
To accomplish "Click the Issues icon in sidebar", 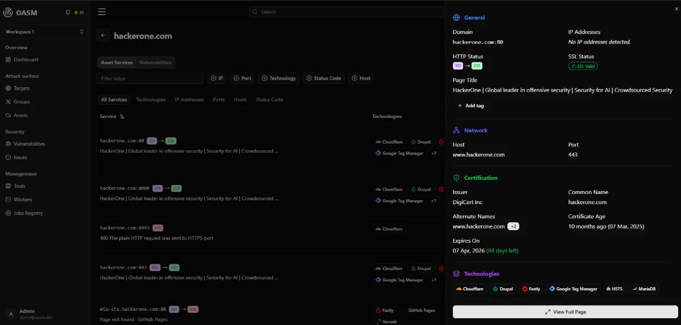I will point(8,157).
